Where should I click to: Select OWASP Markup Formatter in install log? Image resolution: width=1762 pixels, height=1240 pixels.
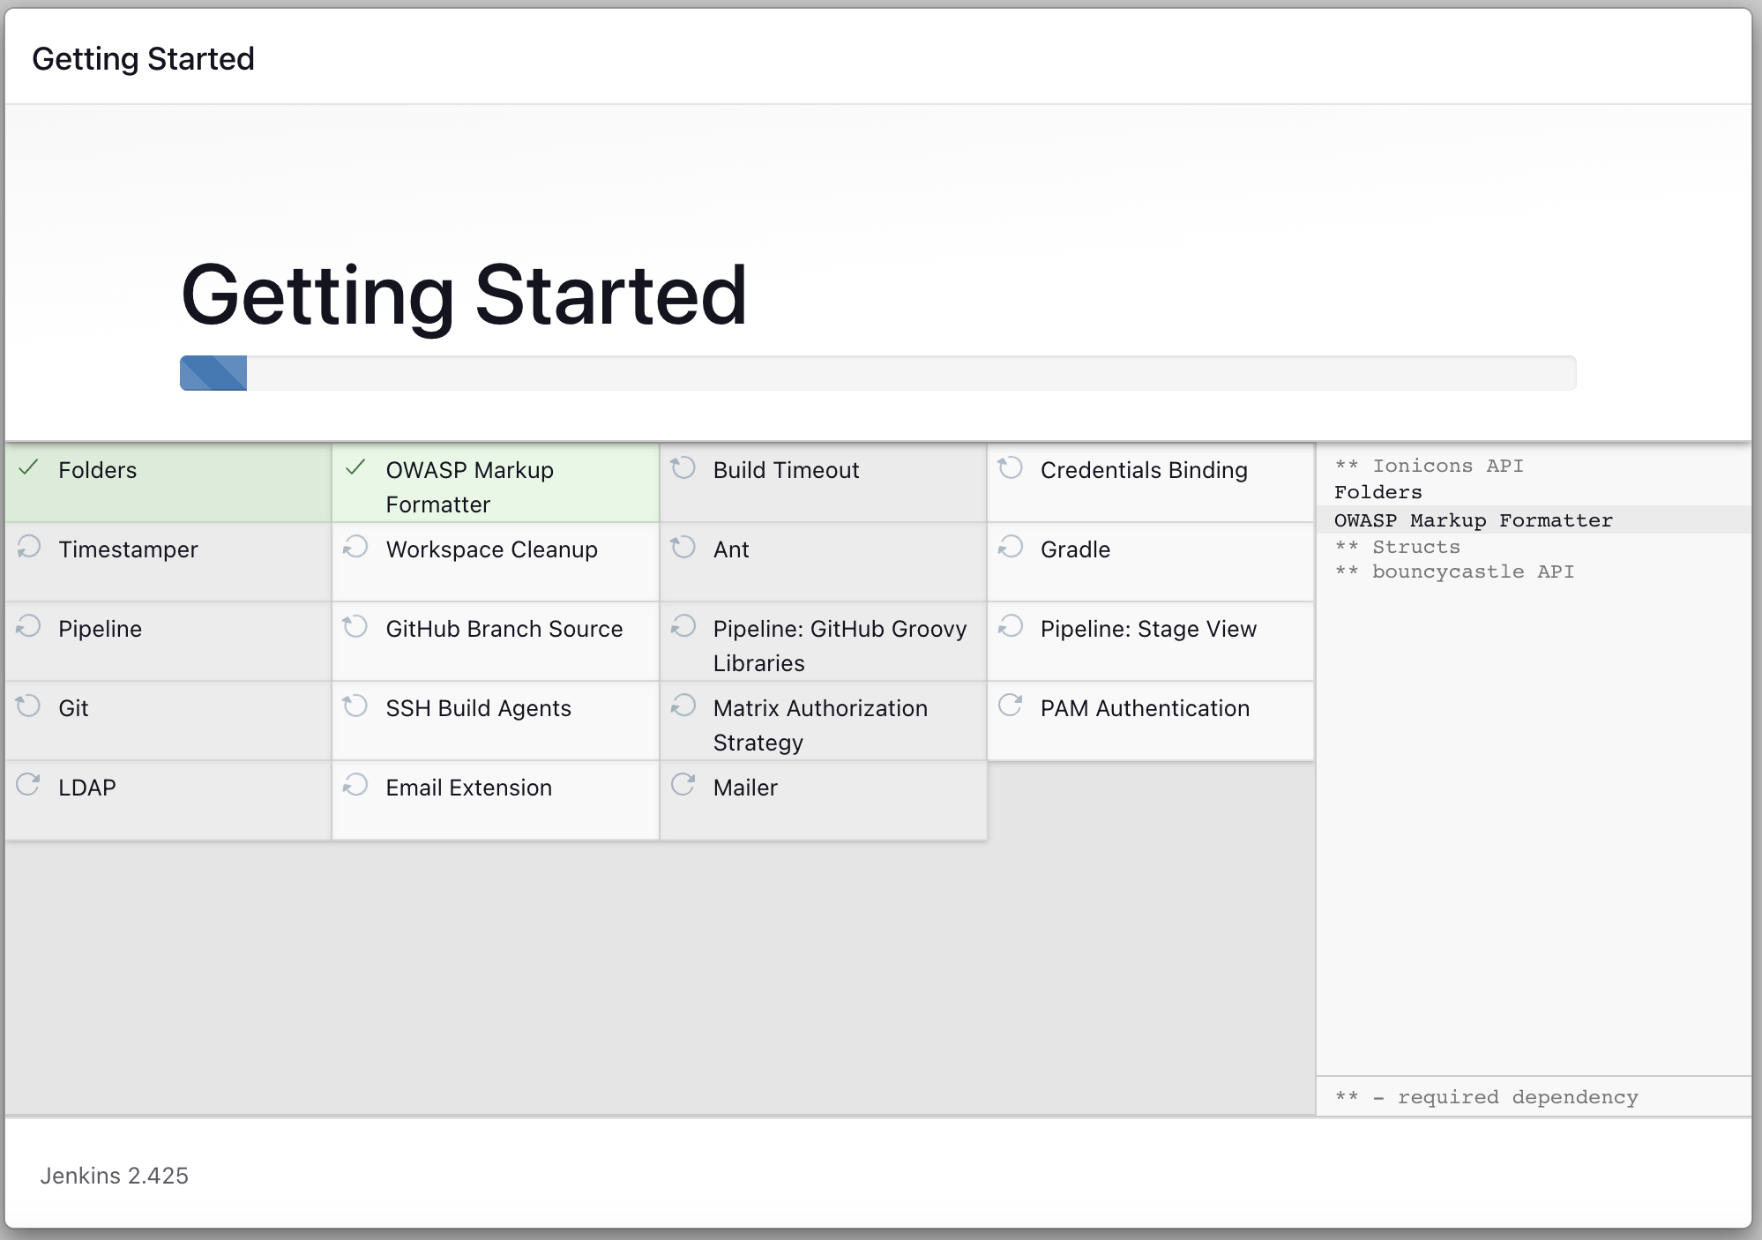tap(1473, 520)
